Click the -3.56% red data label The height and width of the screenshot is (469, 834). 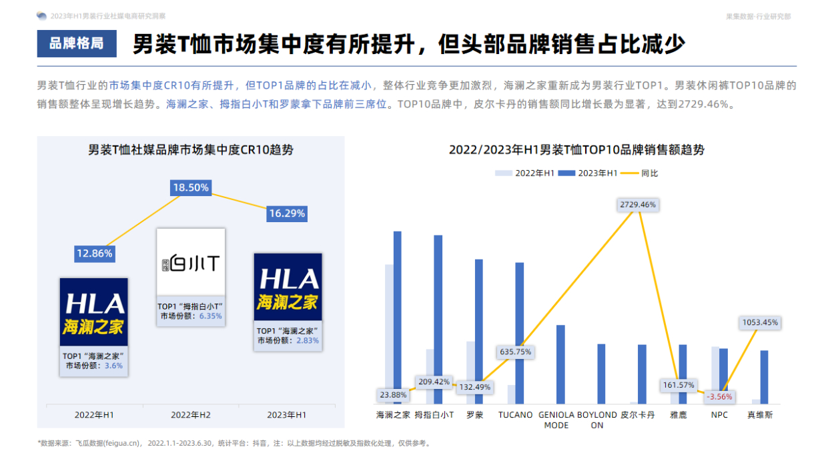pos(719,396)
